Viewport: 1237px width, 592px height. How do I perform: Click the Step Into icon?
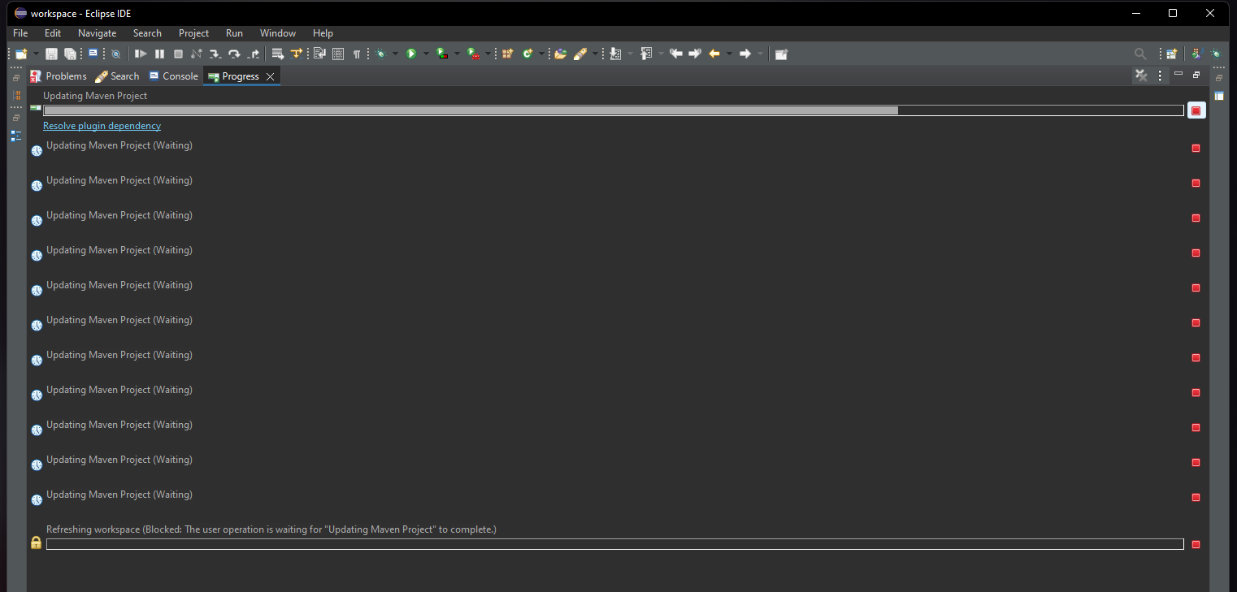click(215, 54)
